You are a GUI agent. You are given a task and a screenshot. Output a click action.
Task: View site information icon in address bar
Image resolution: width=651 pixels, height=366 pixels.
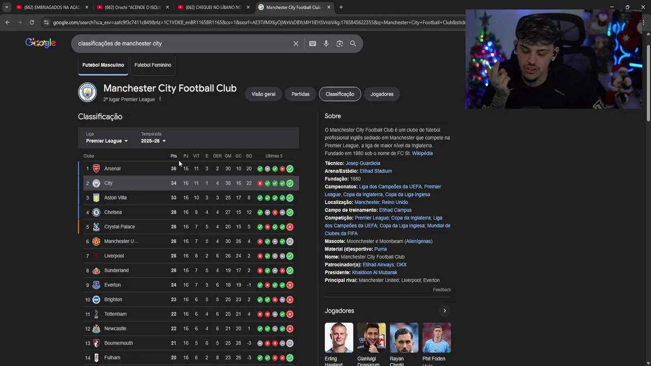46,22
